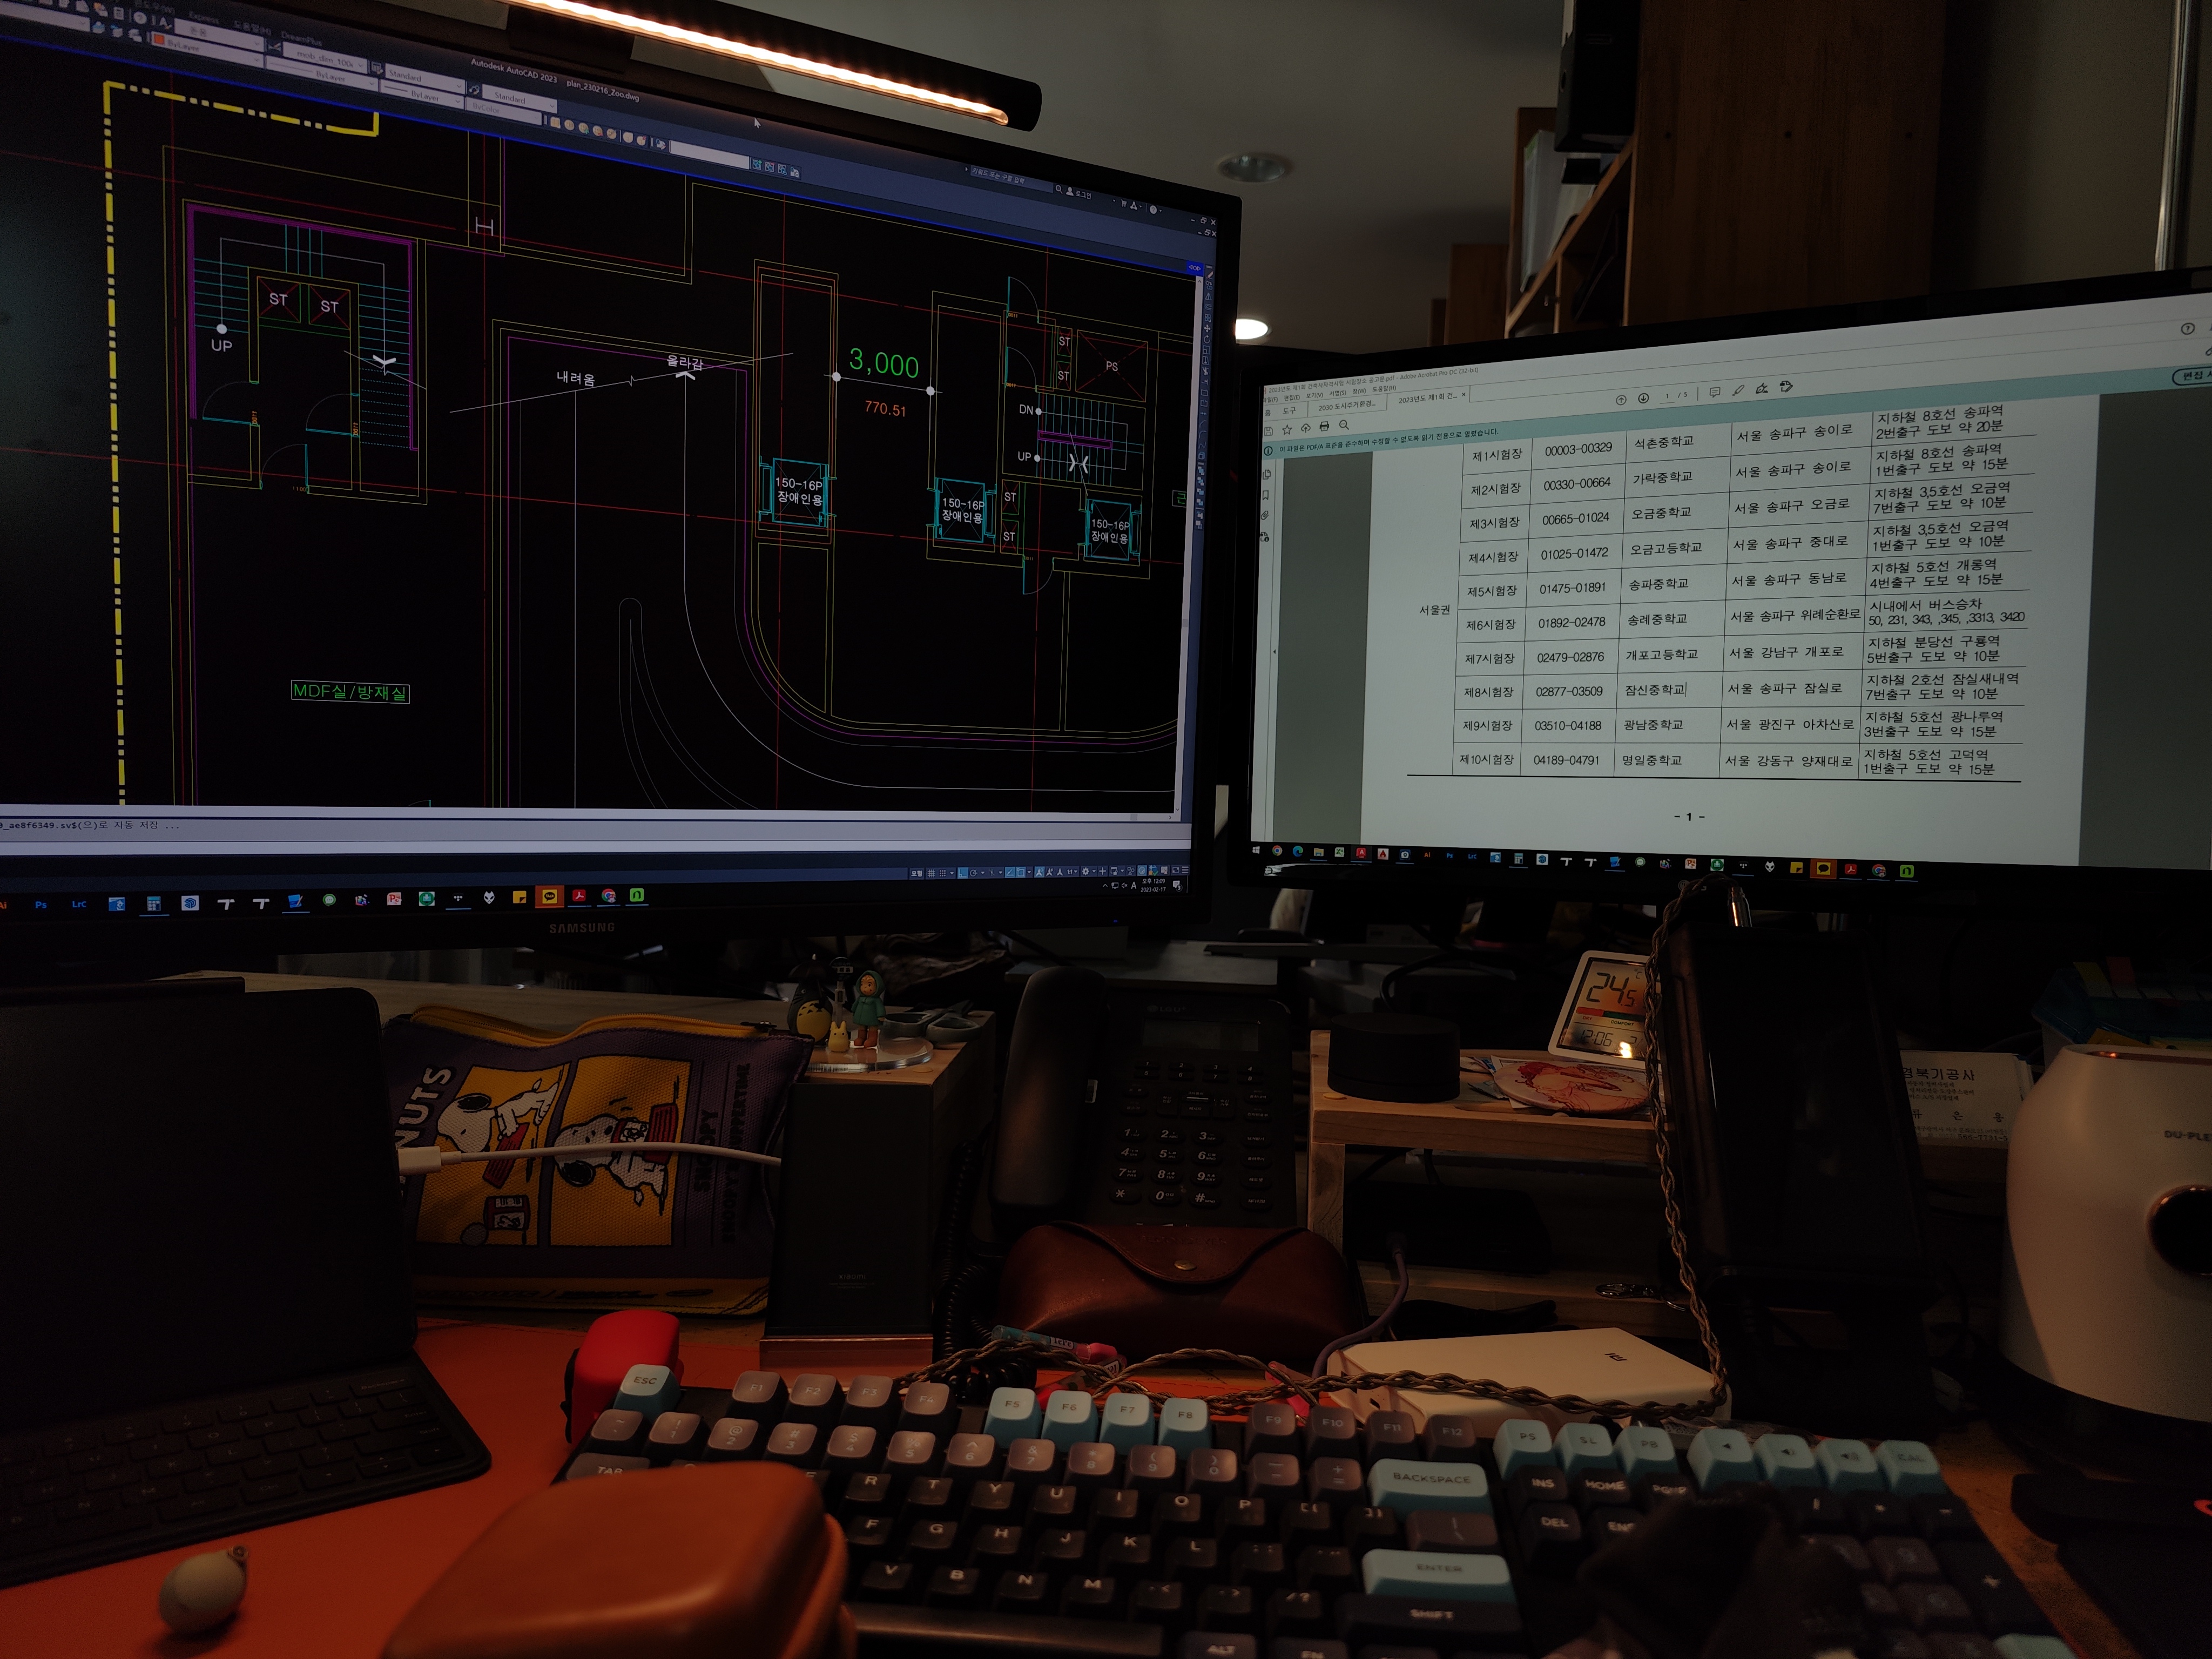Open the 파일(F) menu in Acrobat
Screen dimensions: 2212x1659
coord(1271,401)
